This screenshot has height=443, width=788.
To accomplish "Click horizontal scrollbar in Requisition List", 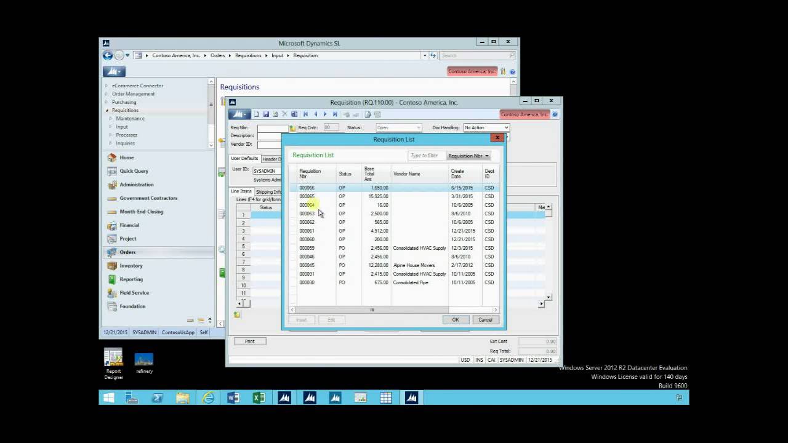I will 372,310.
